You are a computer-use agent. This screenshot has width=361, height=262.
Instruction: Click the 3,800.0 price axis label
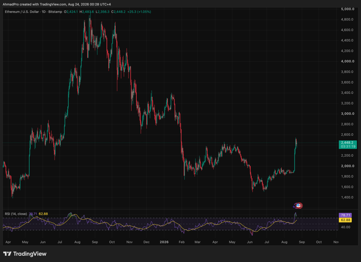347,72
